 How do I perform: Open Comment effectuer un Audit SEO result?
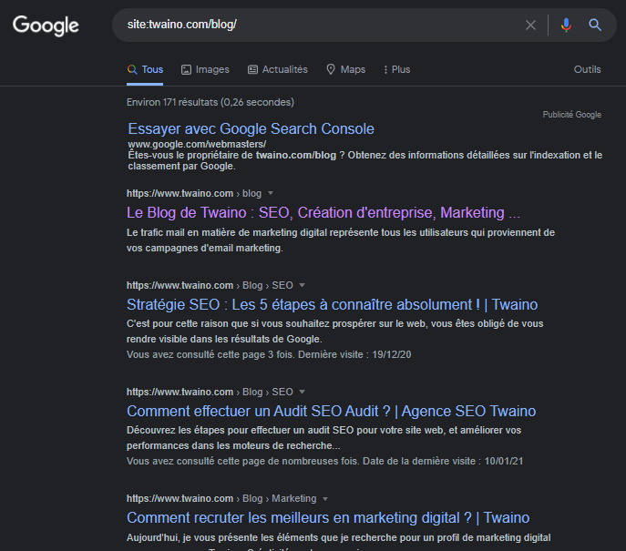pyautogui.click(x=331, y=412)
